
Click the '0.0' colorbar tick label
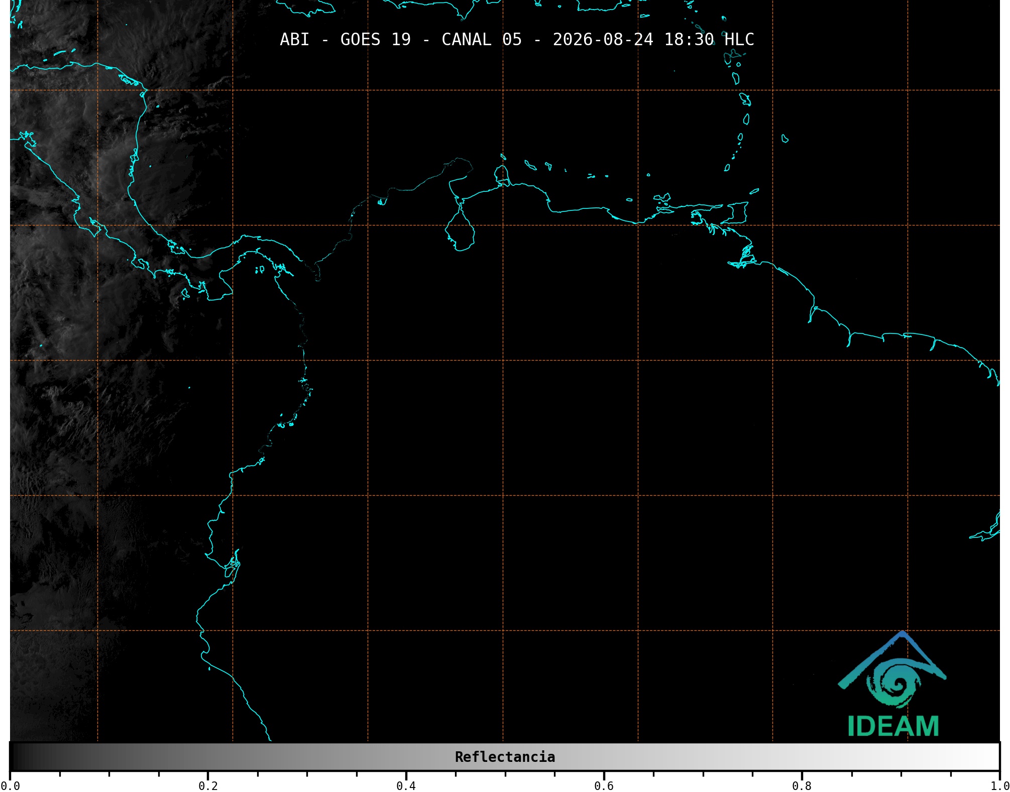tap(11, 786)
